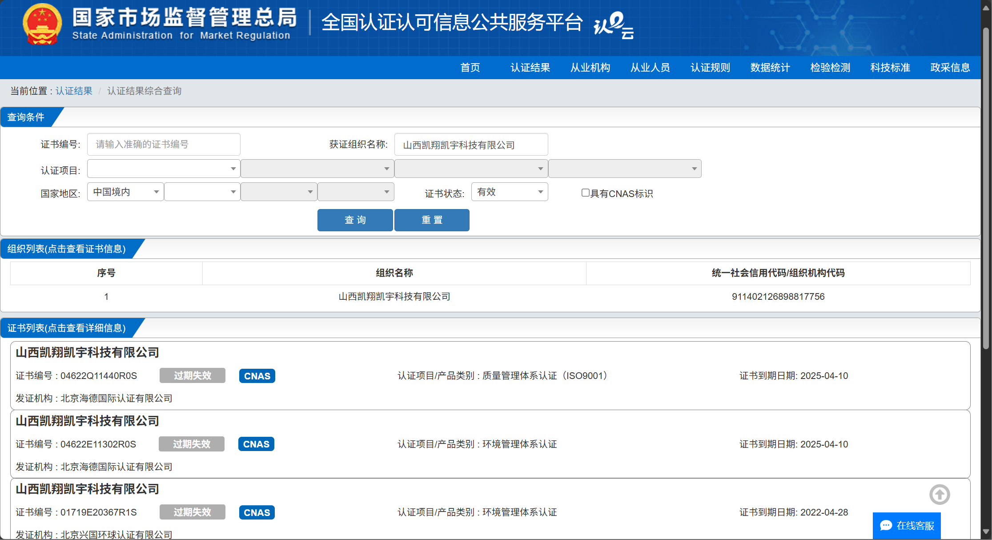992x540 pixels.
Task: Open the 从业机构 navigation menu
Action: (x=590, y=68)
